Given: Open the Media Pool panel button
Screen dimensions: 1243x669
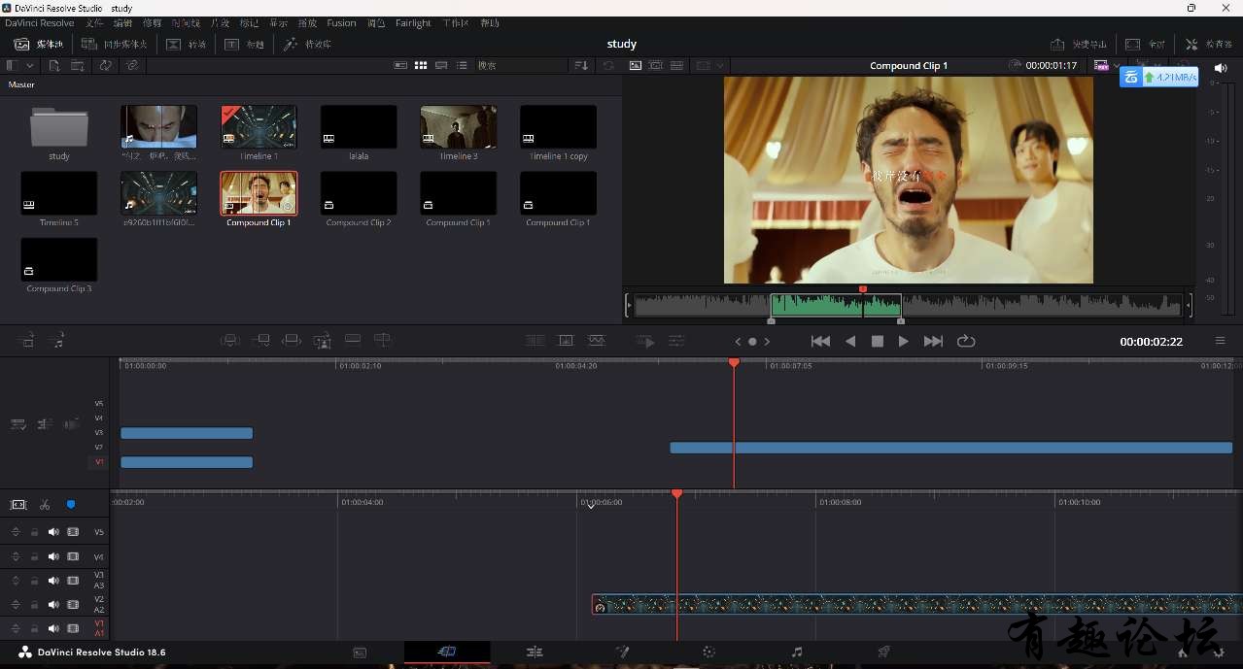Looking at the screenshot, I should click(x=38, y=44).
